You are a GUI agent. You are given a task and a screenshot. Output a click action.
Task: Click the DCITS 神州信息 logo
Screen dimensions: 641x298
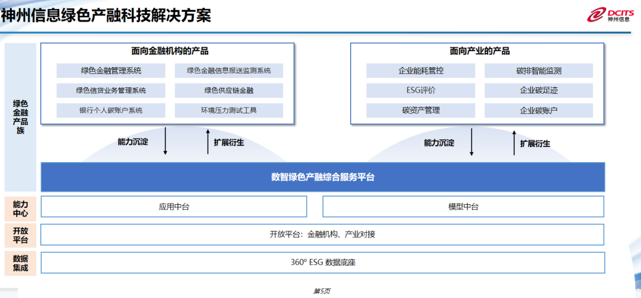point(610,14)
